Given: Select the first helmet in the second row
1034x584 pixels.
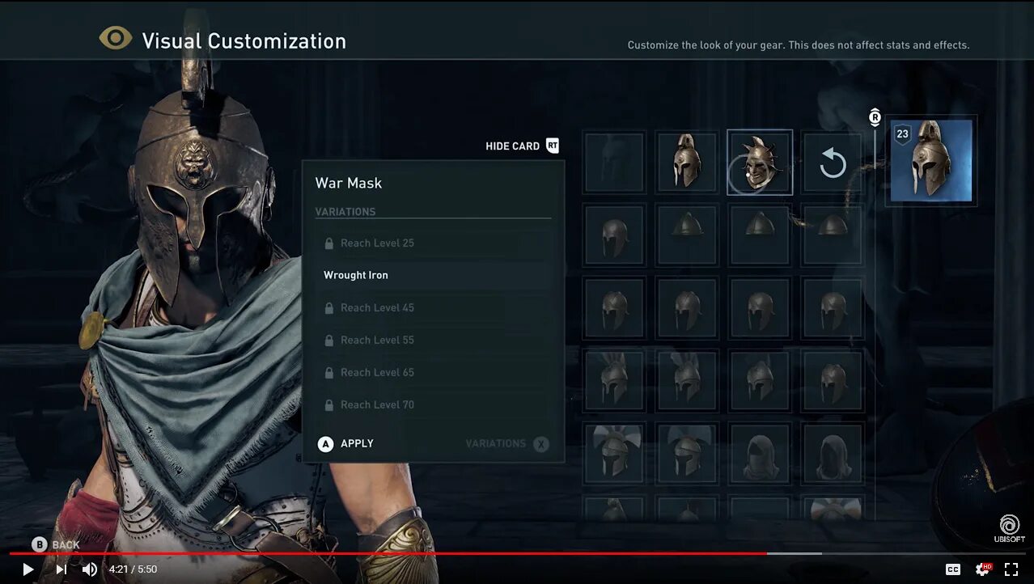Looking at the screenshot, I should tap(614, 235).
